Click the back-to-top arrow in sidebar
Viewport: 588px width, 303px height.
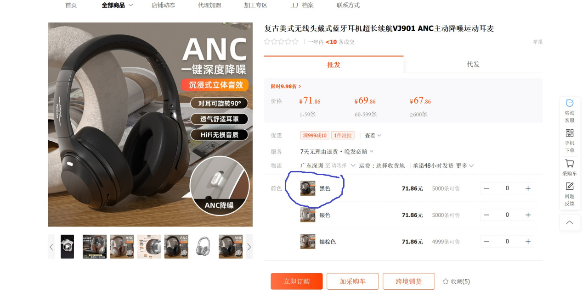(x=570, y=223)
